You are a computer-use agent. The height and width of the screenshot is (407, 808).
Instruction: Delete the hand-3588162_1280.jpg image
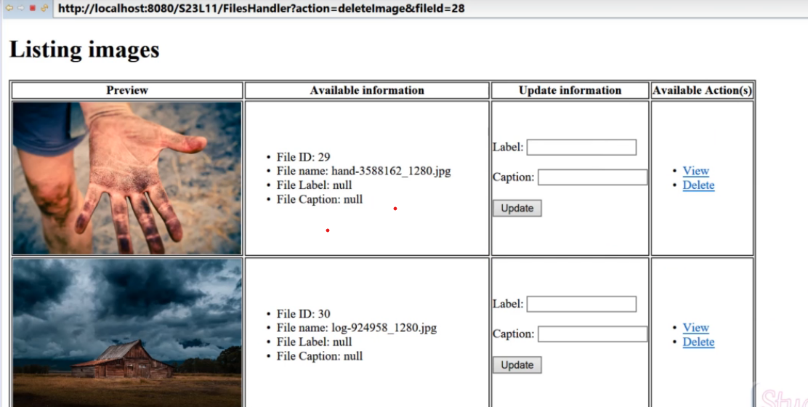coord(698,185)
